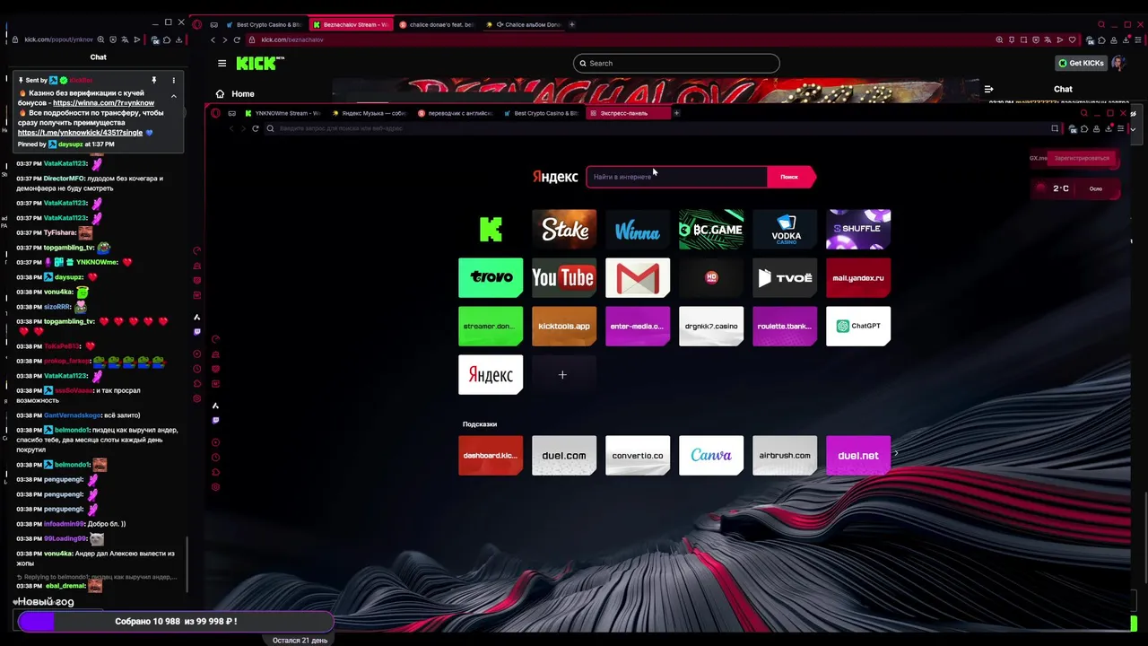This screenshot has height=646, width=1148.
Task: Unpin message with pin icon in chat
Action: pyautogui.click(x=153, y=80)
